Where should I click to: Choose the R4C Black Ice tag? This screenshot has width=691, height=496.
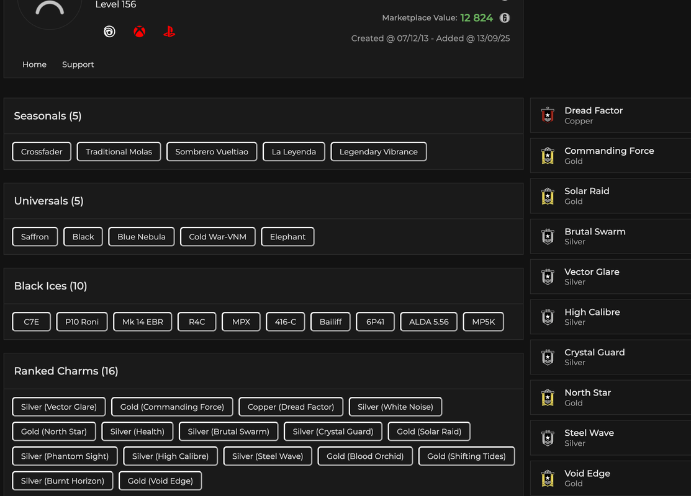tap(197, 322)
